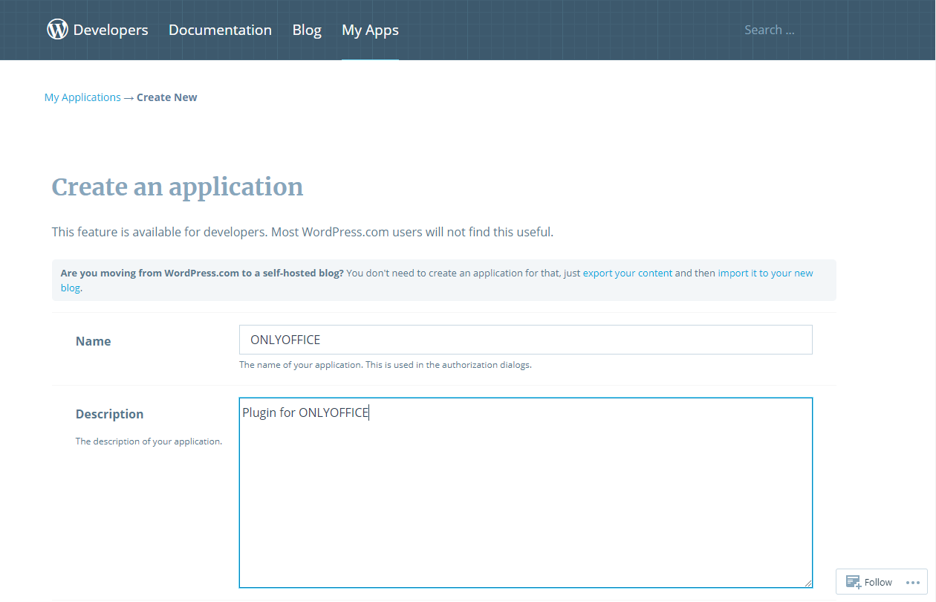
Task: Click the Description field label
Action: (x=110, y=414)
